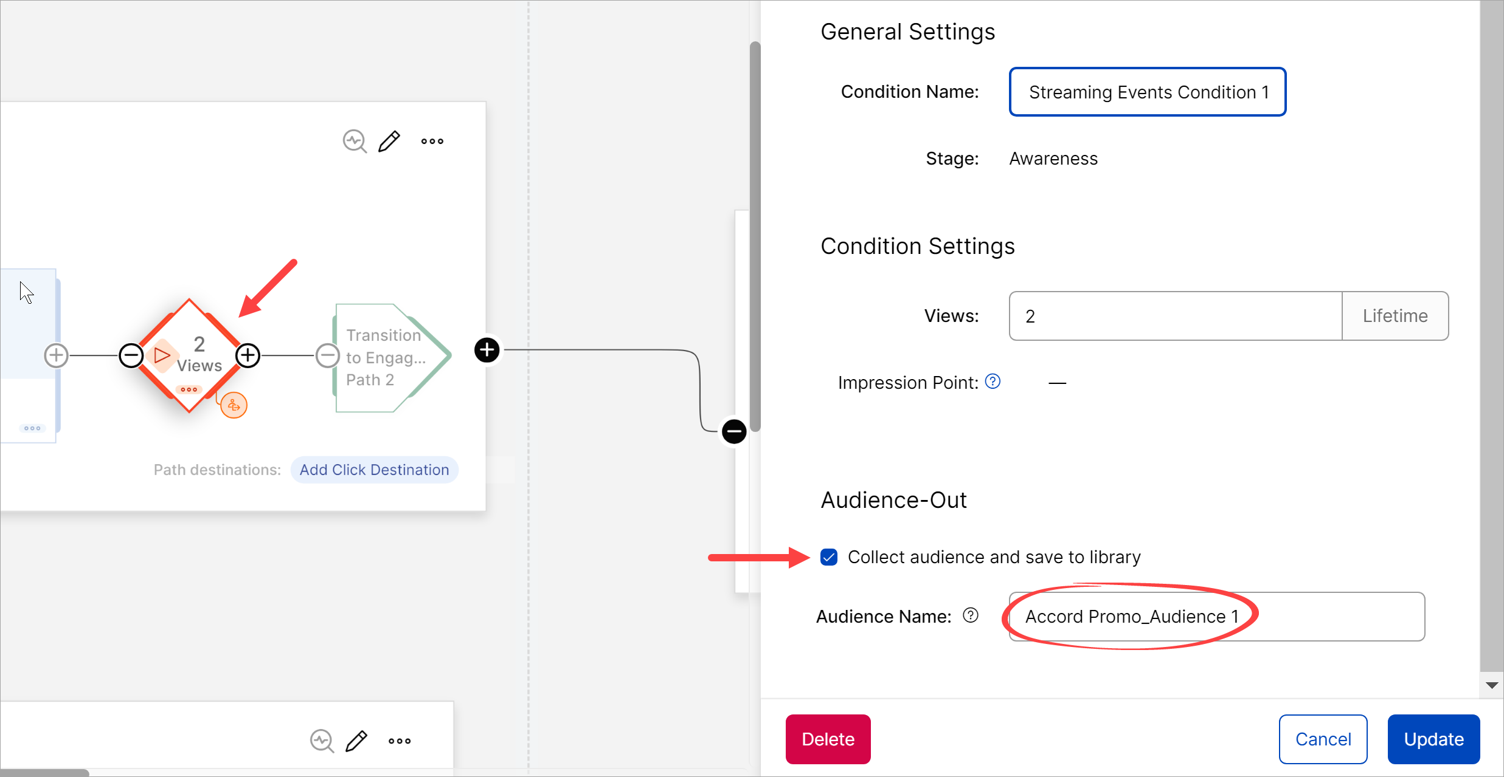Click the Audience Name help icon
The height and width of the screenshot is (777, 1504).
tap(971, 615)
